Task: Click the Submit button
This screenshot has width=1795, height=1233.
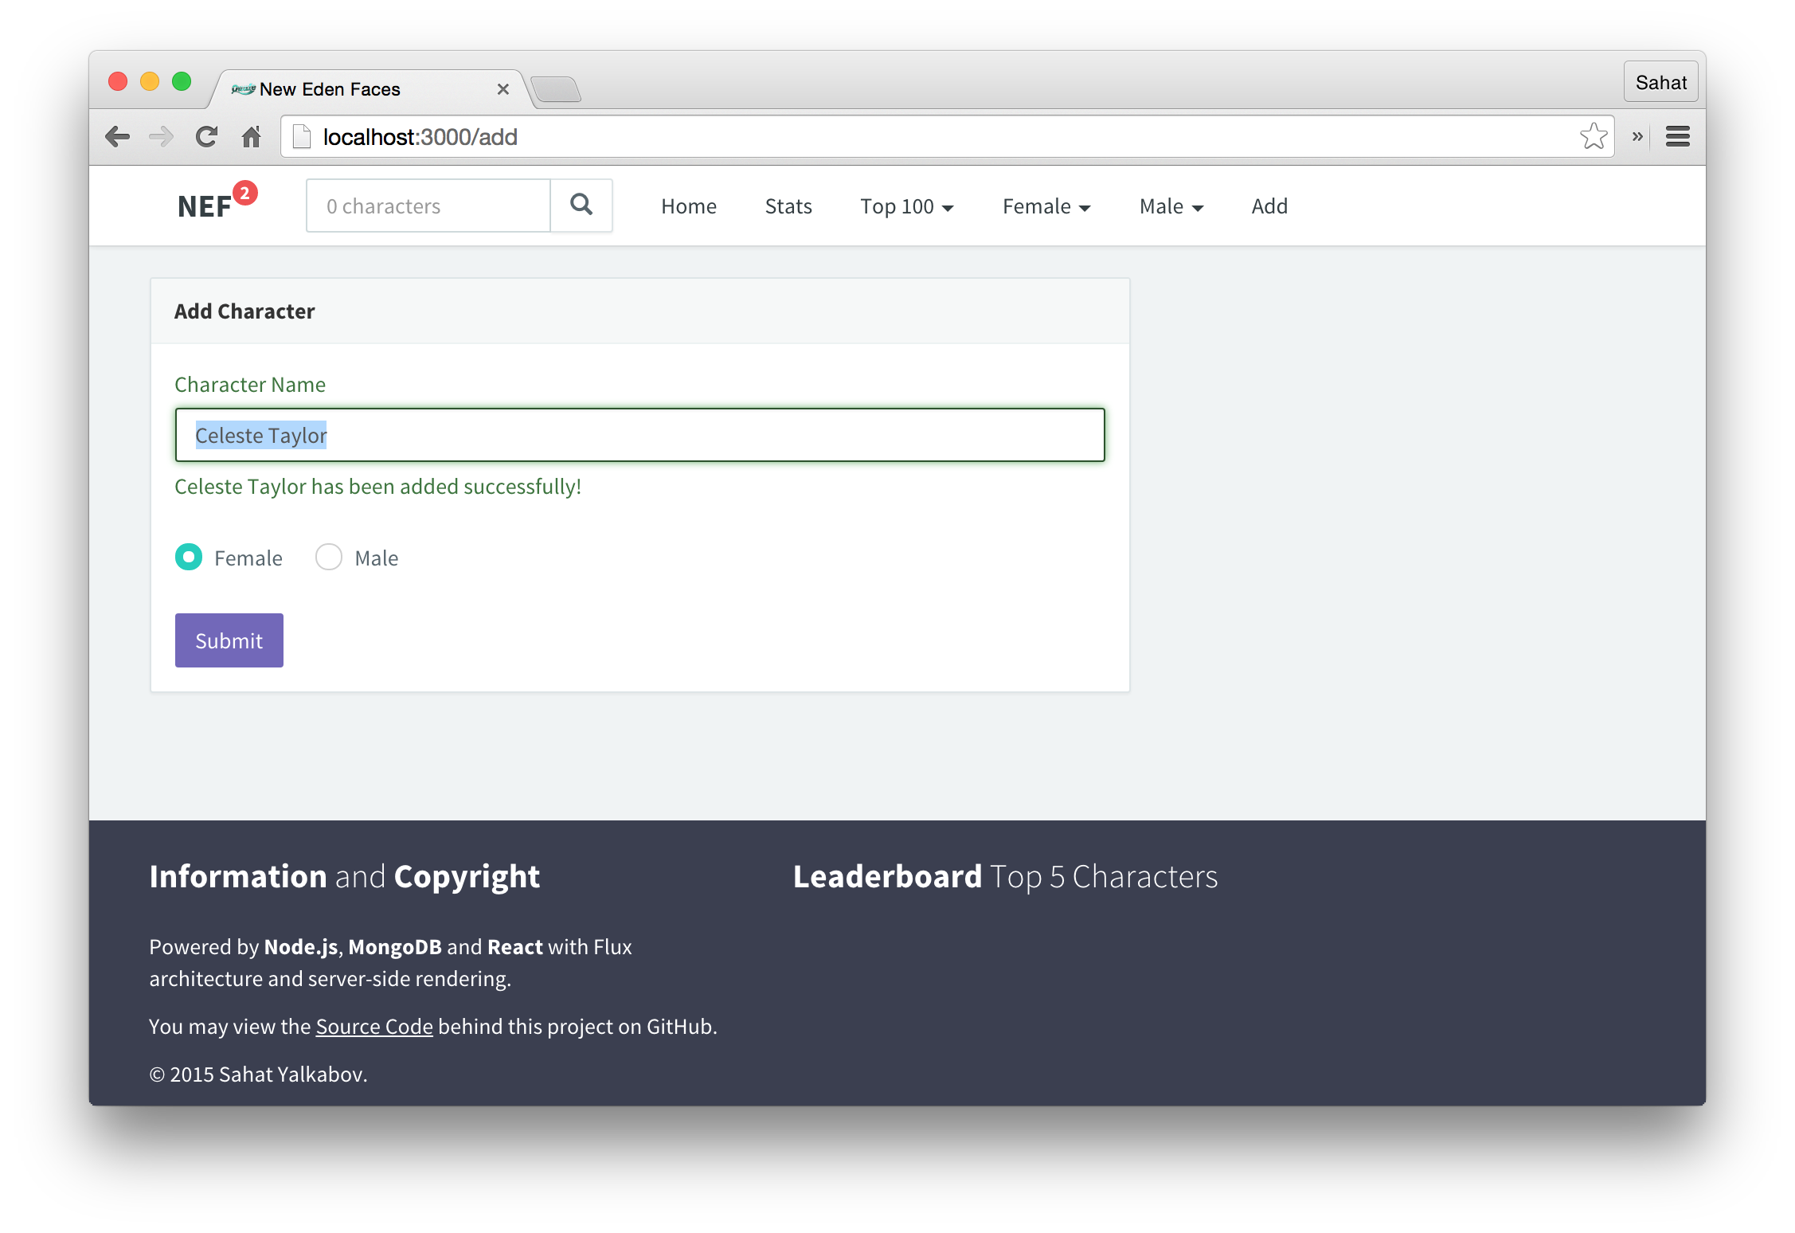Action: 229,640
